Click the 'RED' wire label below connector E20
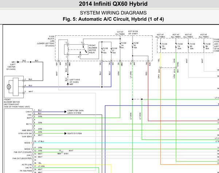The image size is (219, 173). (146, 73)
